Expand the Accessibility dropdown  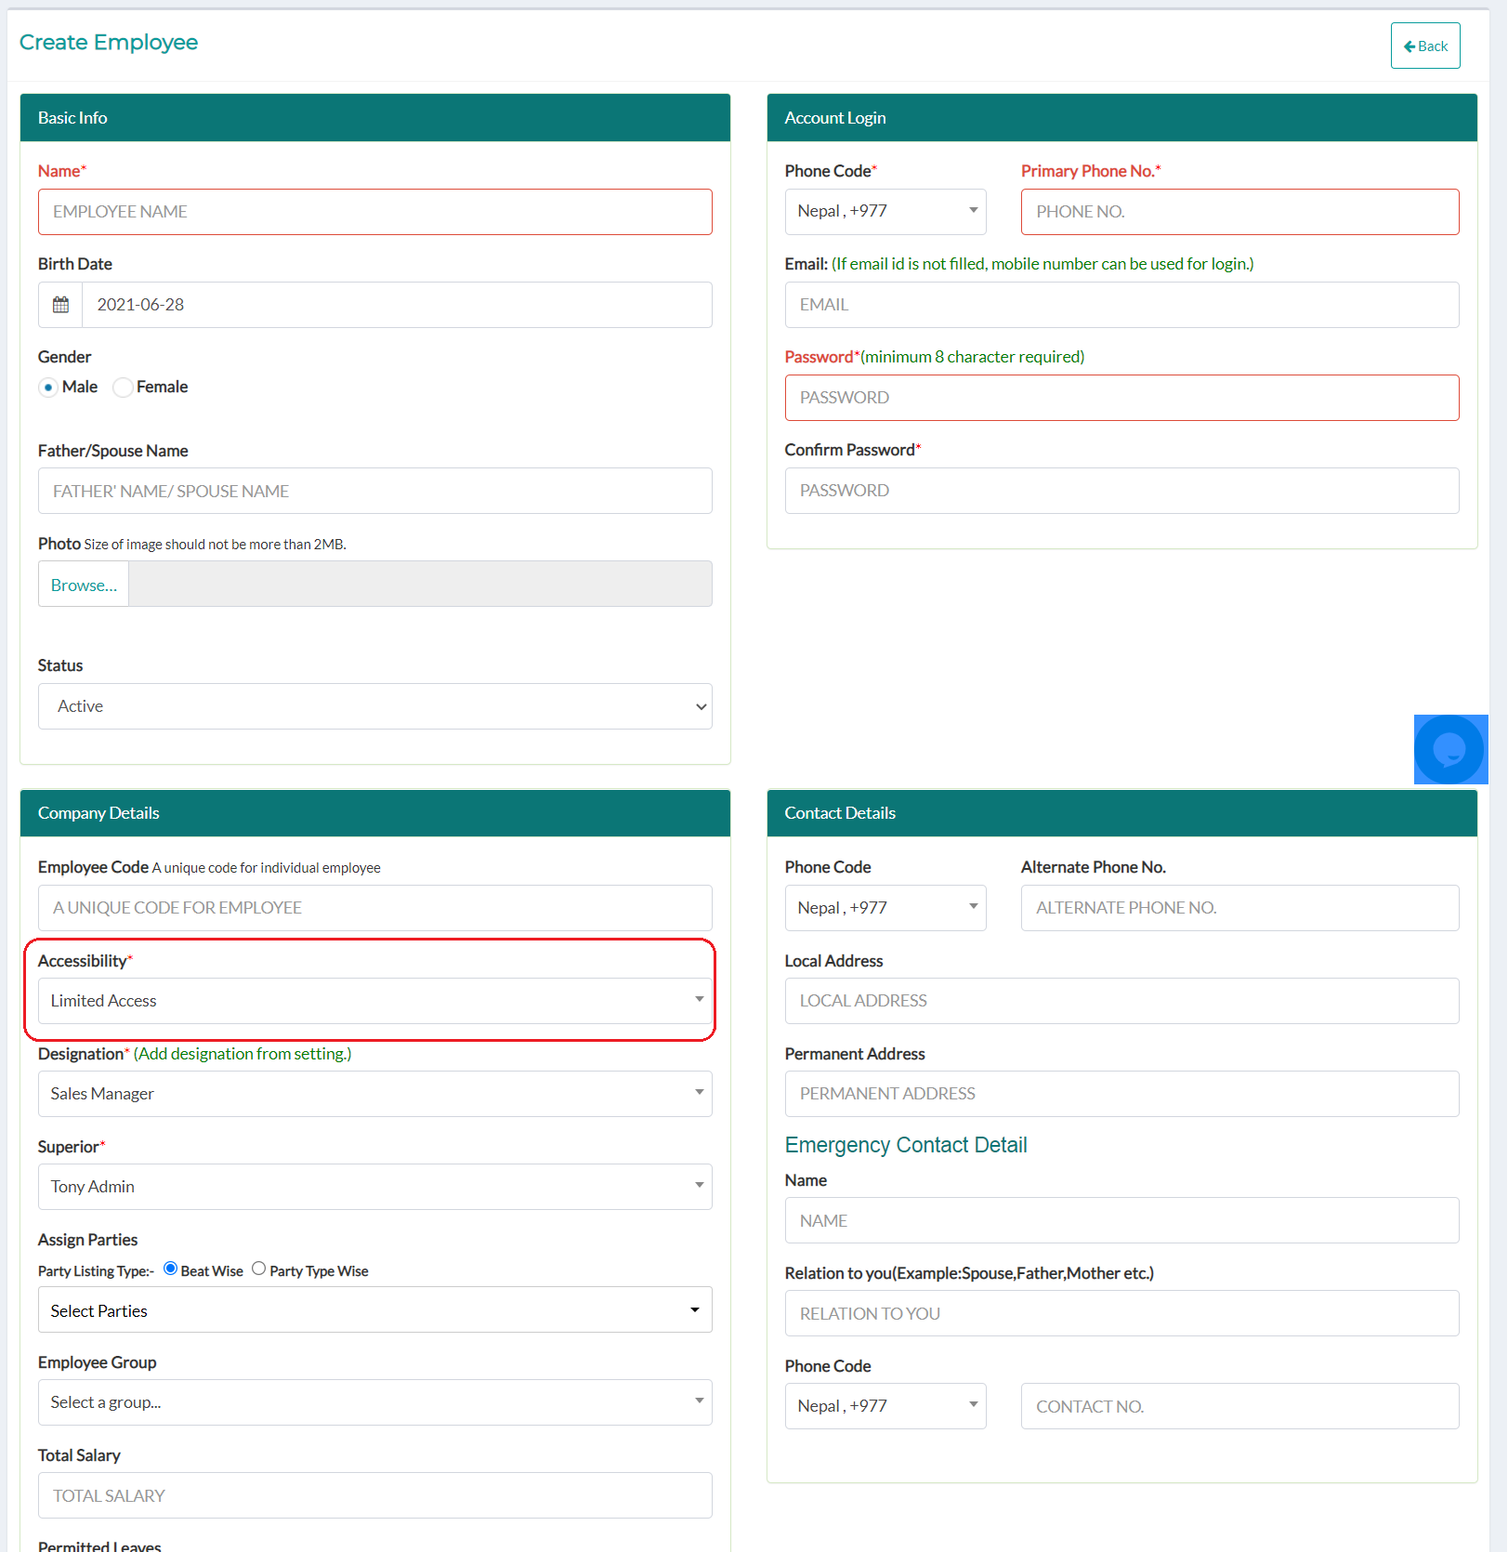point(374,1001)
